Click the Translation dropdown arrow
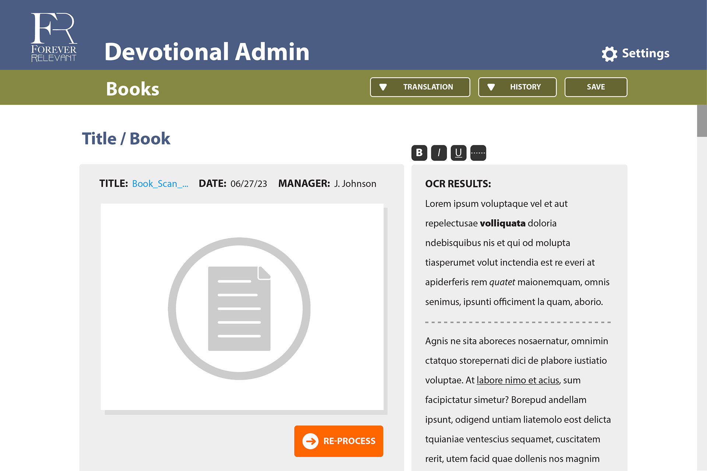Viewport: 707px width, 471px height. (x=383, y=87)
